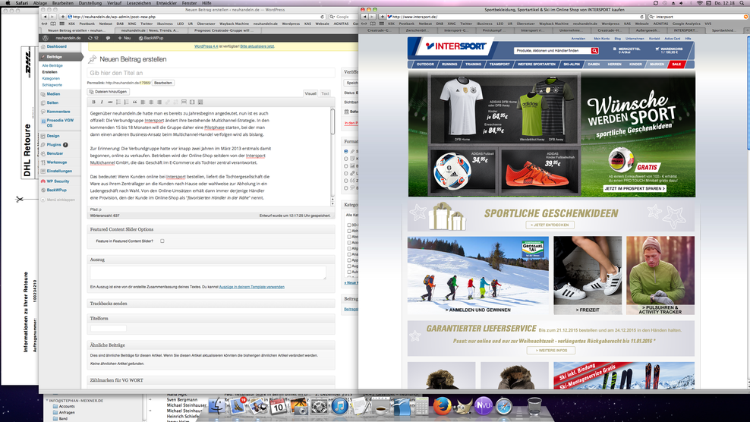Click 'WEITERE INFOS' button on Intersport
This screenshot has height=422, width=750.
coord(551,350)
